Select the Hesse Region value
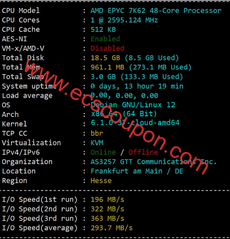 tap(101, 181)
